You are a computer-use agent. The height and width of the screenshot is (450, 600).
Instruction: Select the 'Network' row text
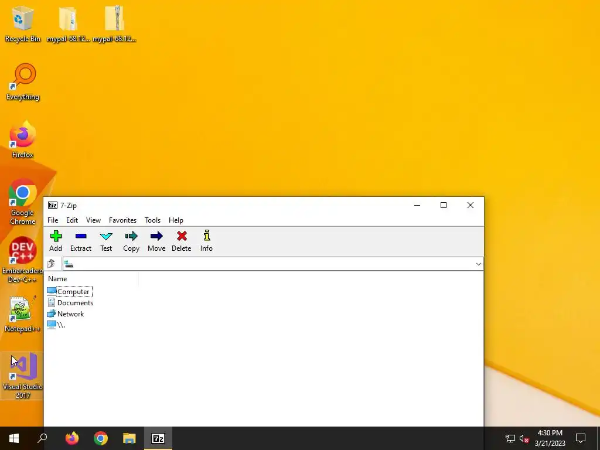pyautogui.click(x=71, y=314)
